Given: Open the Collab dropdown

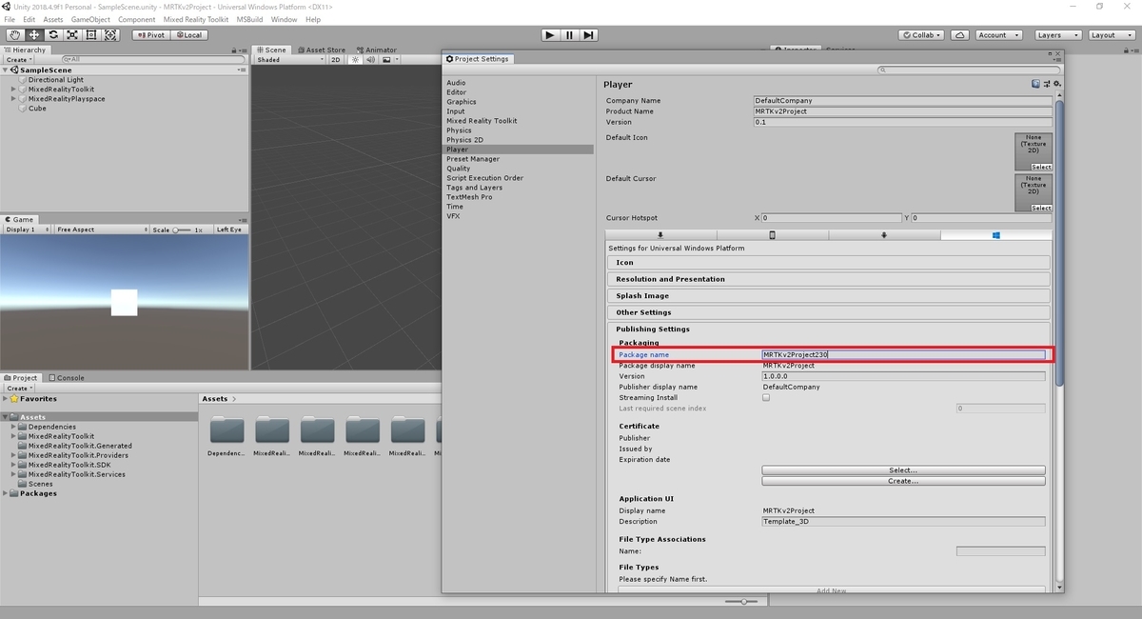Looking at the screenshot, I should click(x=923, y=35).
